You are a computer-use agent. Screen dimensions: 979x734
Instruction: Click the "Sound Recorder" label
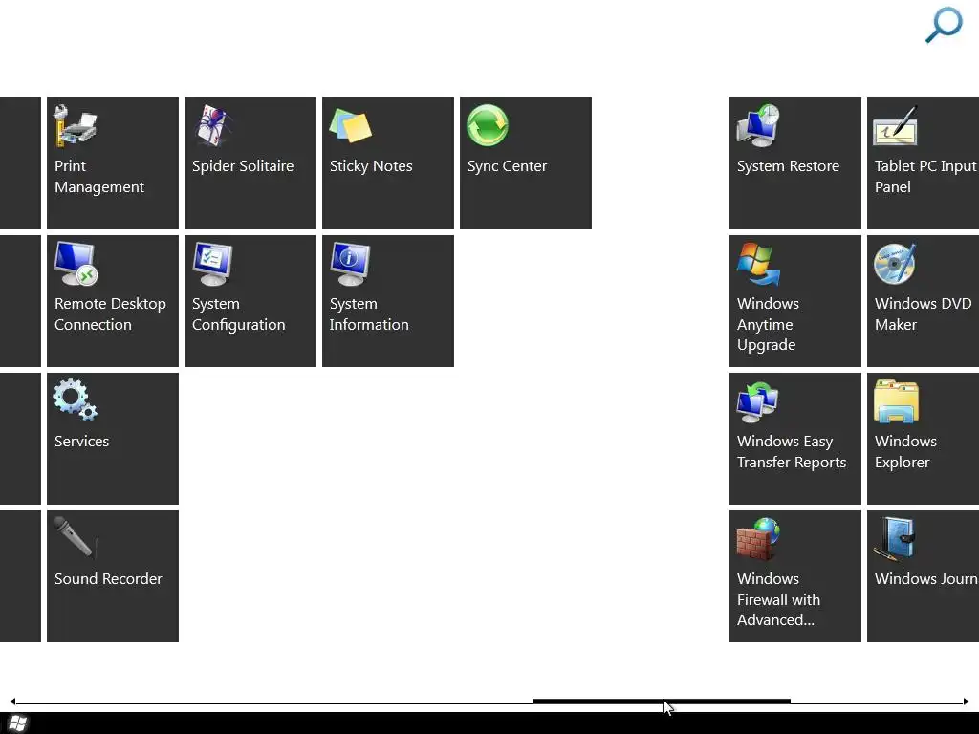click(108, 578)
